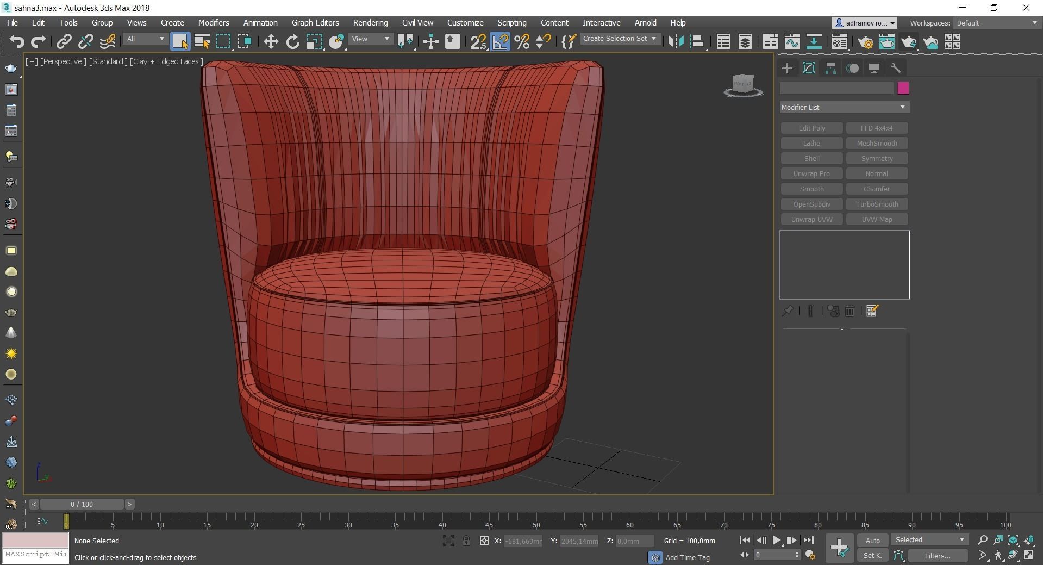Open the Material Editor icon
Viewport: 1043px width, 565px height.
pyautogui.click(x=840, y=42)
